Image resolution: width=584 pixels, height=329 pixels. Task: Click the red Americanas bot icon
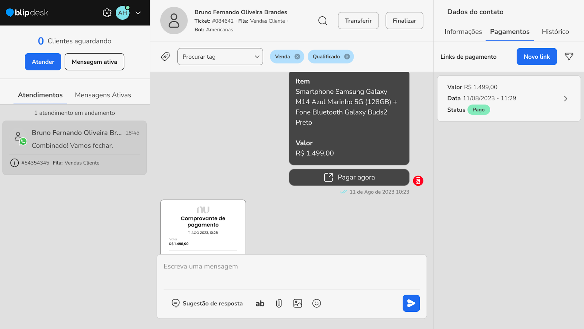pyautogui.click(x=418, y=181)
